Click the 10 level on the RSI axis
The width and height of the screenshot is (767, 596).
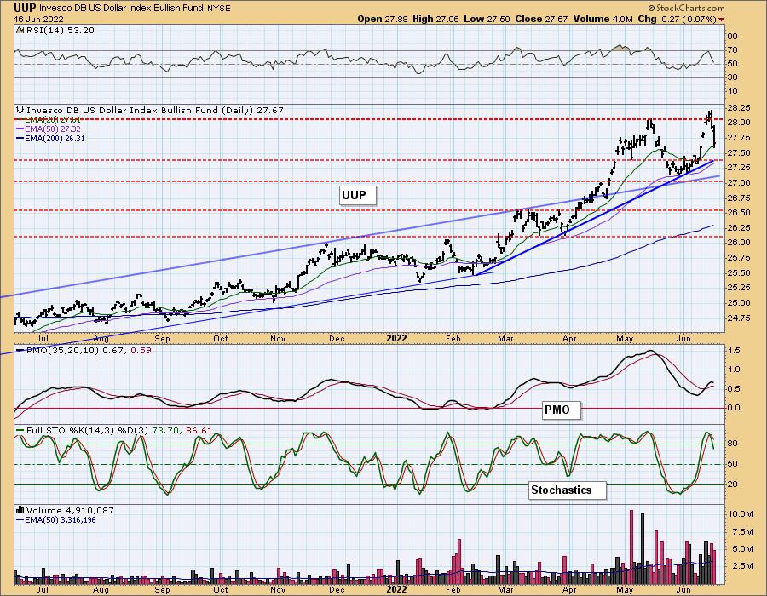pyautogui.click(x=732, y=91)
